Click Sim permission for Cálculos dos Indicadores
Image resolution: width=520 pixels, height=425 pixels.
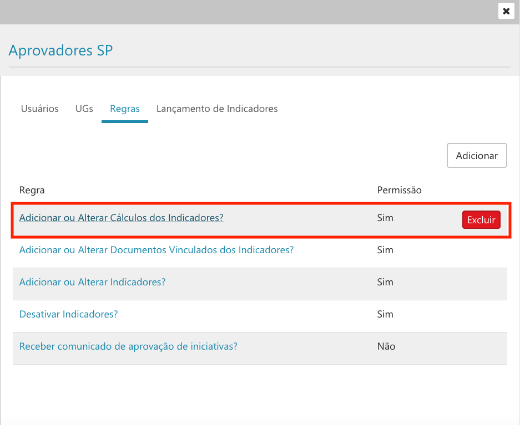[x=385, y=218]
